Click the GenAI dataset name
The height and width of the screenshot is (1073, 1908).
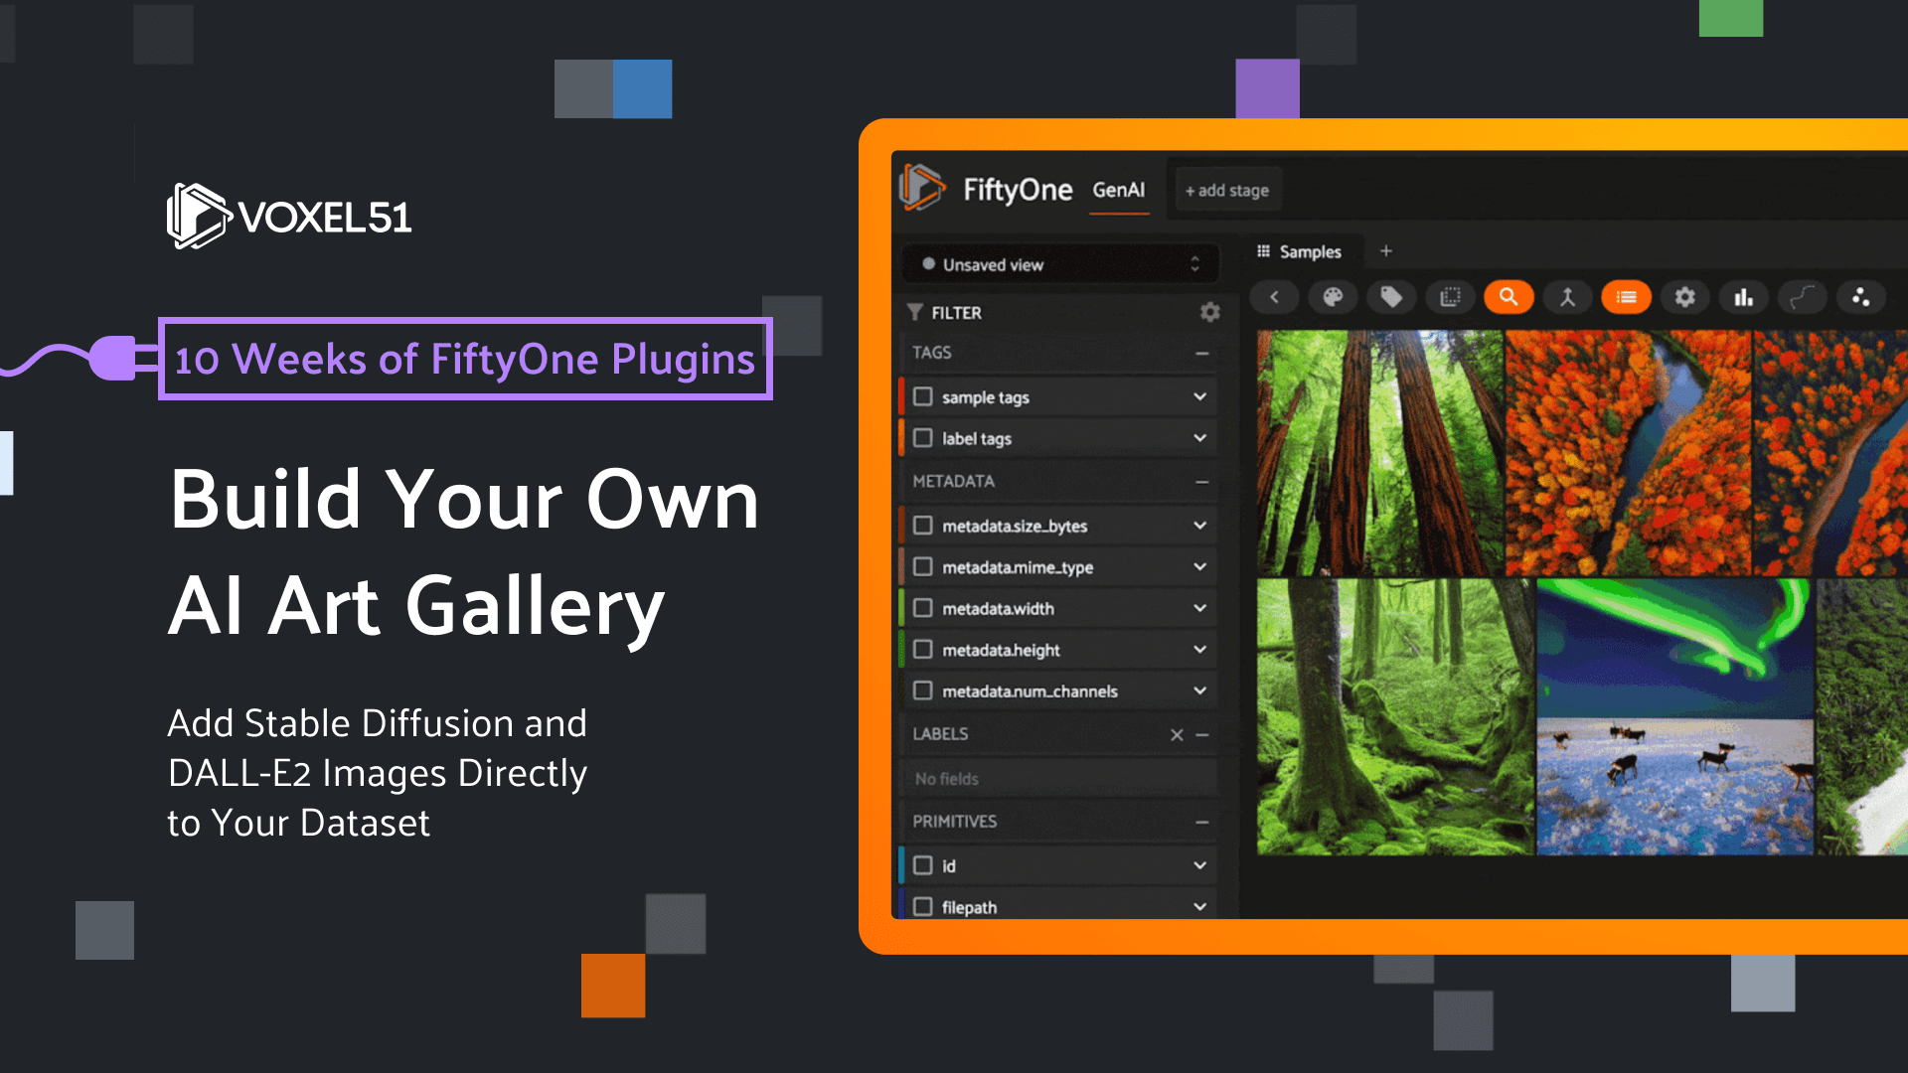1119,190
